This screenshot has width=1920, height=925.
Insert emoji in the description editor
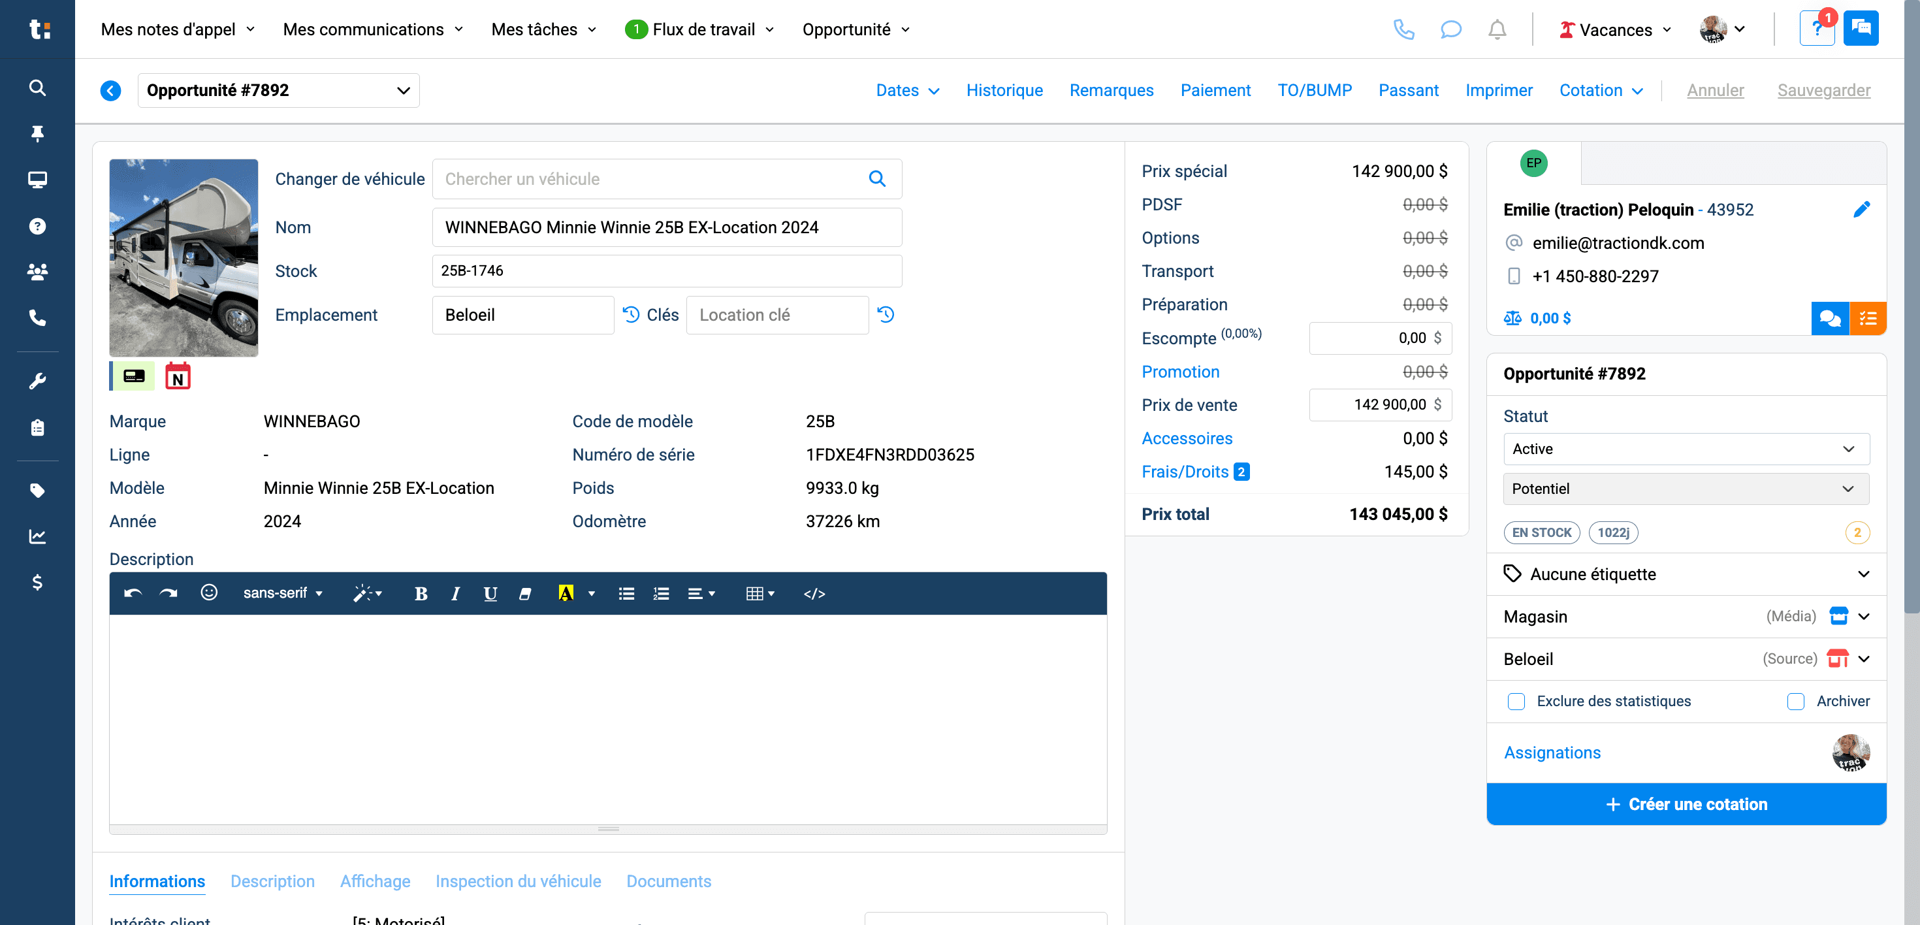click(x=209, y=592)
